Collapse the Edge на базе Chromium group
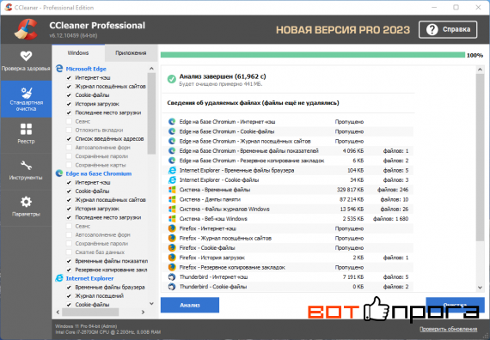The height and width of the screenshot is (340, 490). pyautogui.click(x=99, y=173)
